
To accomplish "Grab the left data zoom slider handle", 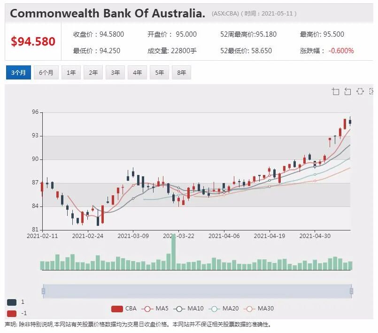I will click(43, 291).
